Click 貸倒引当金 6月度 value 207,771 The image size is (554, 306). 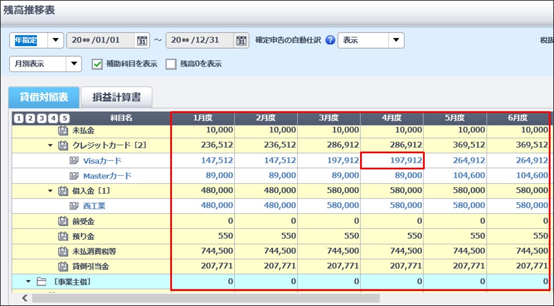(531, 266)
